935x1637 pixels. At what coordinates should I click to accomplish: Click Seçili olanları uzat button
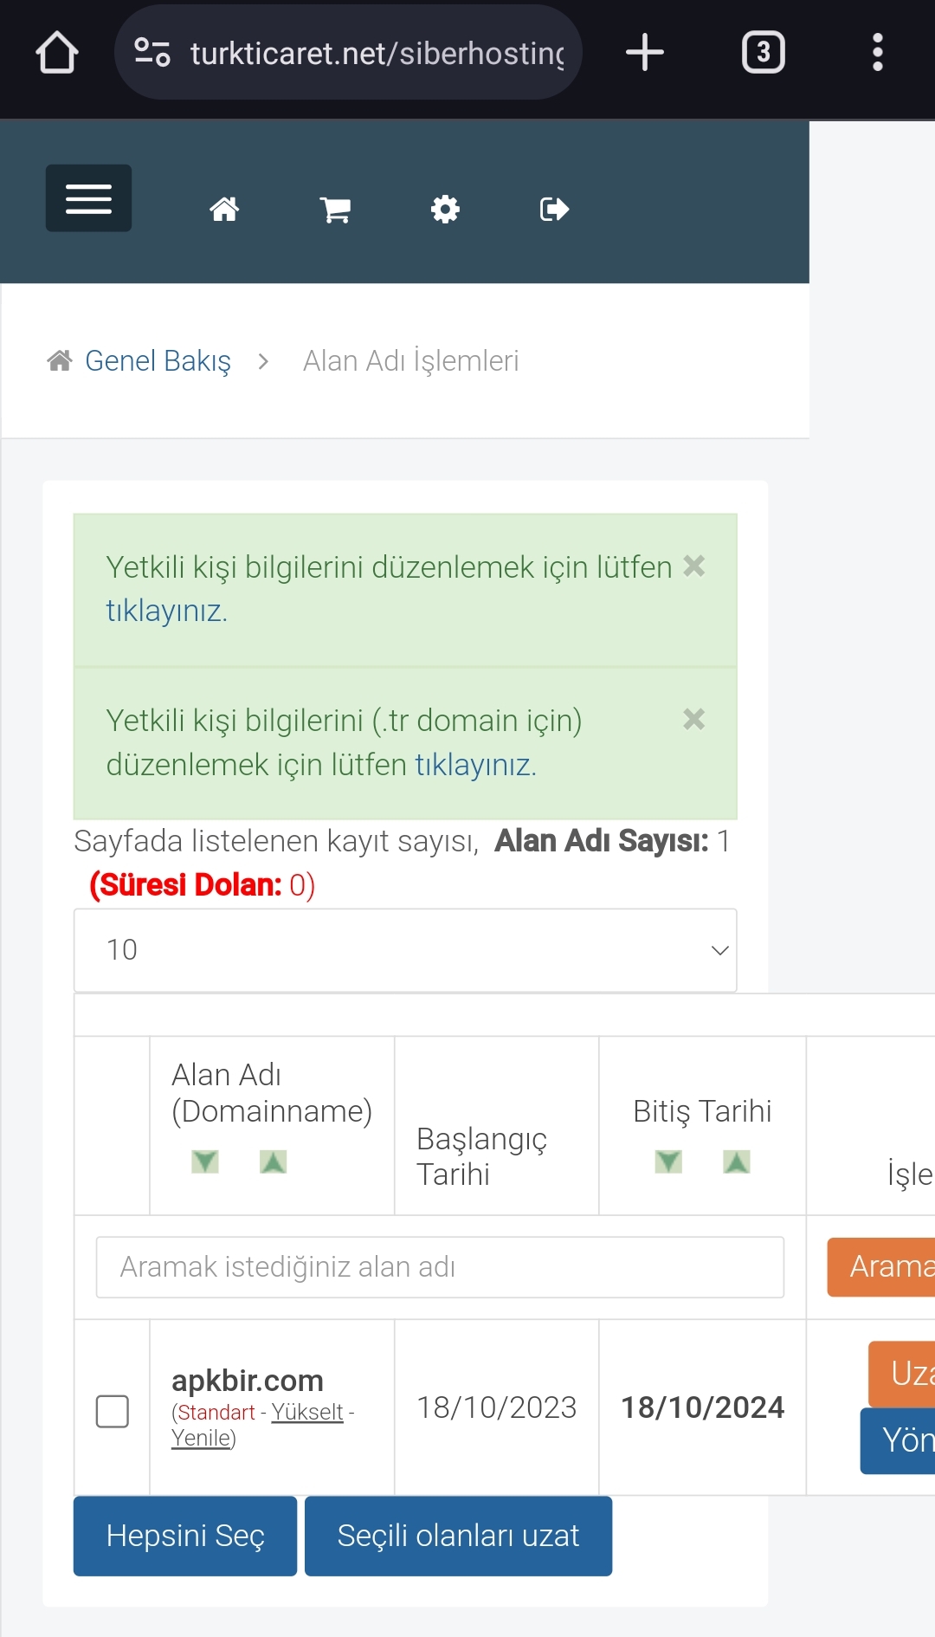pyautogui.click(x=458, y=1536)
